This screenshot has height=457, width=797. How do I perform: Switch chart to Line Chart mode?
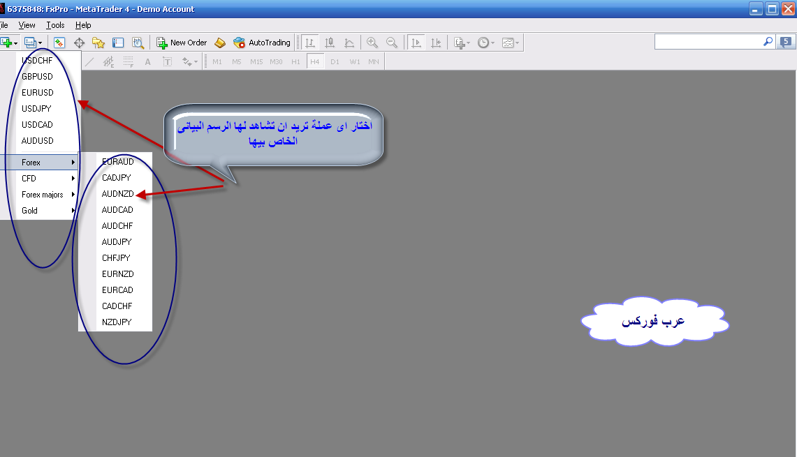[x=349, y=43]
